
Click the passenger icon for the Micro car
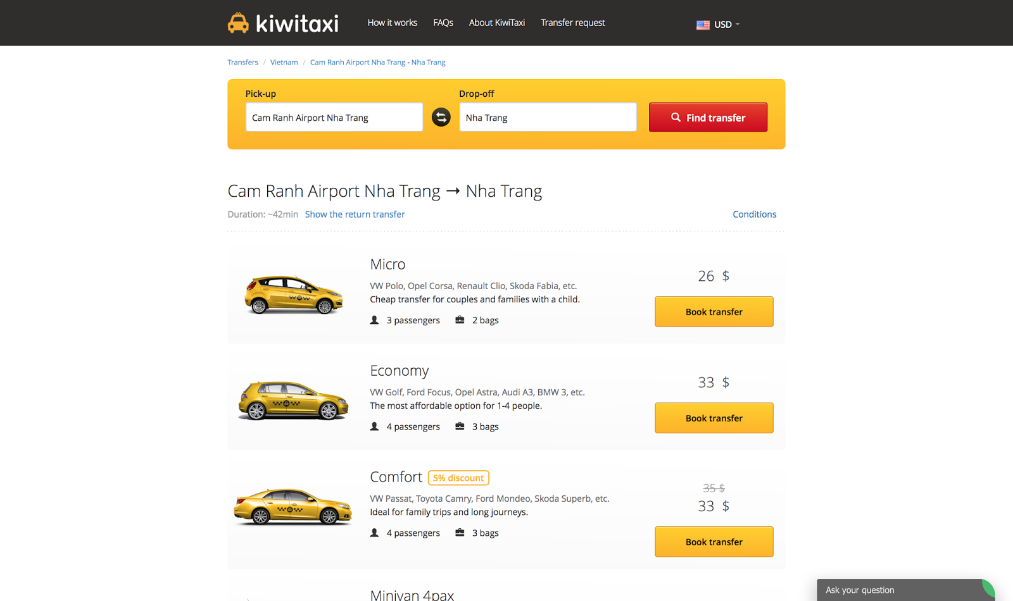pos(375,319)
